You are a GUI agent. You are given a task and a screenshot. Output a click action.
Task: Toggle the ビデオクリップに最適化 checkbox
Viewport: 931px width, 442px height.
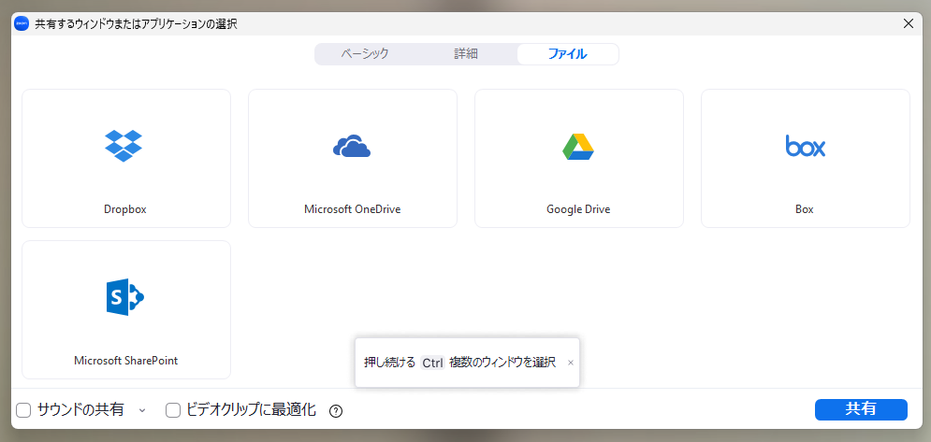pos(173,409)
